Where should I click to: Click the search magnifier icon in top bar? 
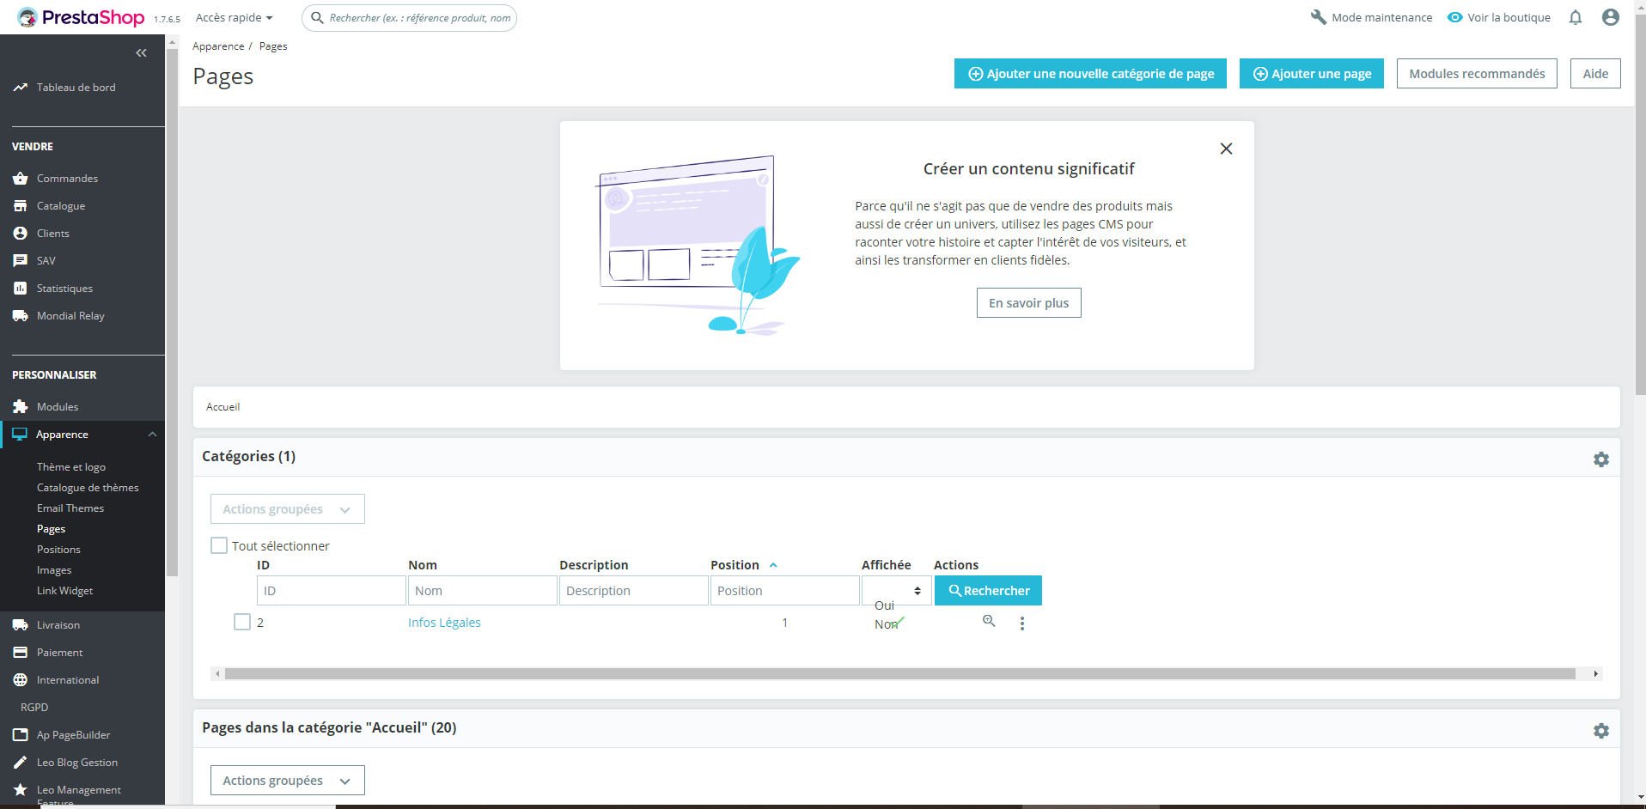317,17
